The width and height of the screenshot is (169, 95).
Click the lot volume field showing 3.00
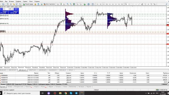[8, 9]
